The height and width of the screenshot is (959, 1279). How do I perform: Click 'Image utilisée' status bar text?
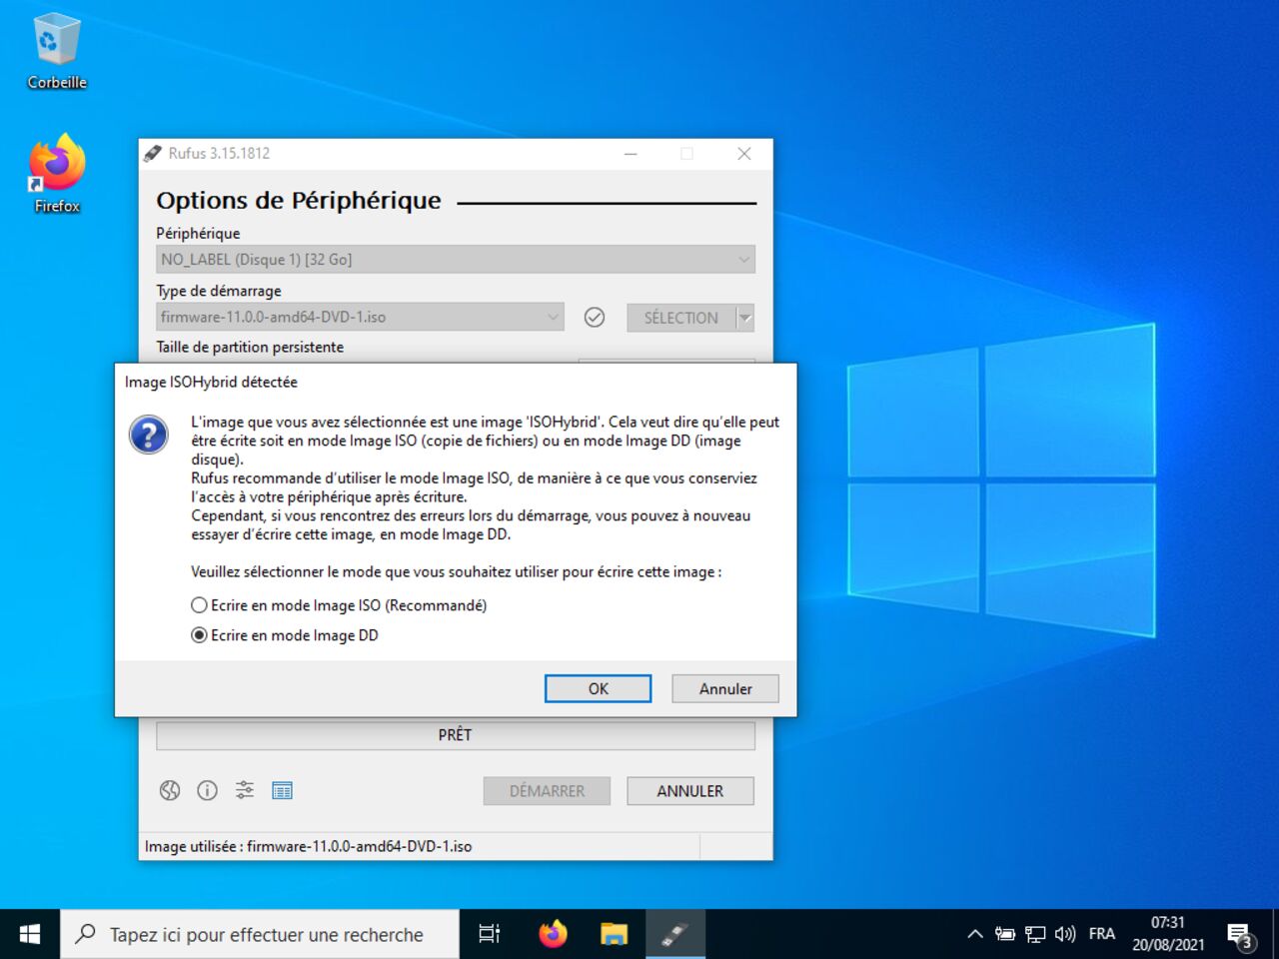coord(308,846)
